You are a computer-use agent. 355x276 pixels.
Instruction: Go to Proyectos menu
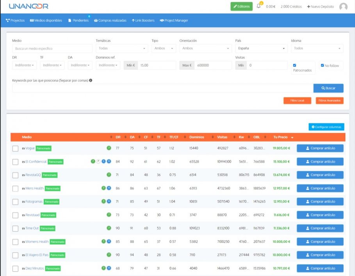(x=15, y=20)
